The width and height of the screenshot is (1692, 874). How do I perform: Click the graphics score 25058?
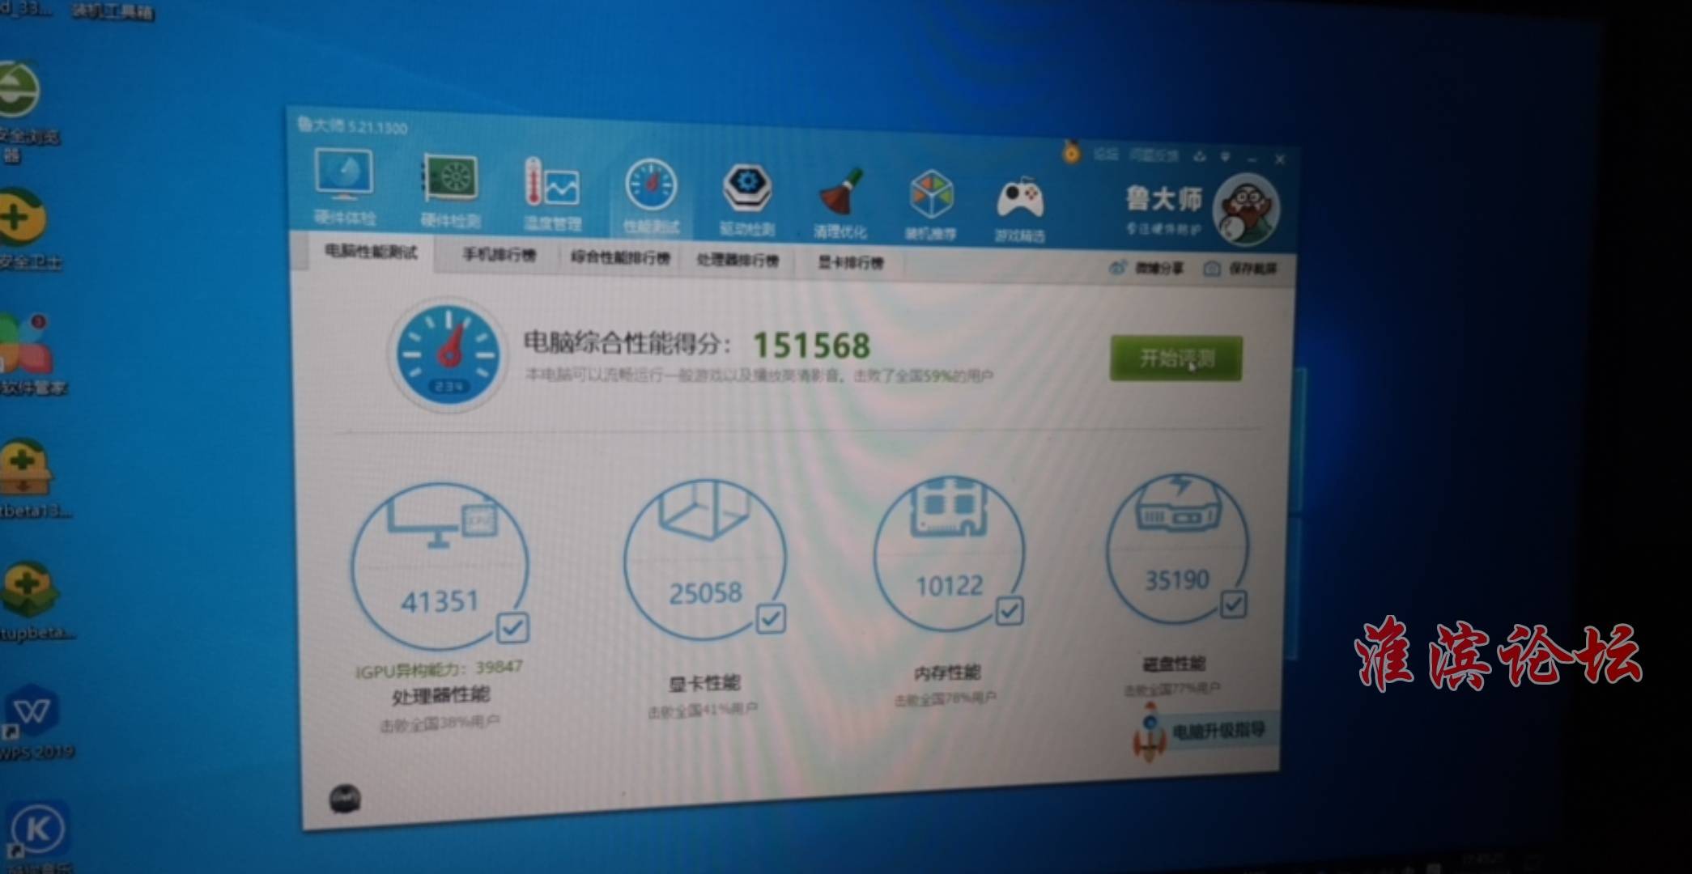[x=705, y=593]
